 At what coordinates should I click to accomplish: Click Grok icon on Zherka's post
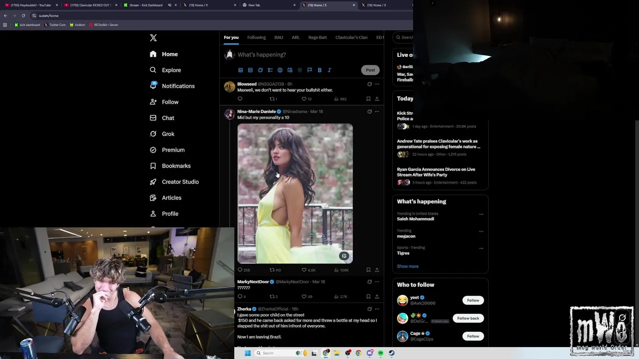click(x=369, y=309)
